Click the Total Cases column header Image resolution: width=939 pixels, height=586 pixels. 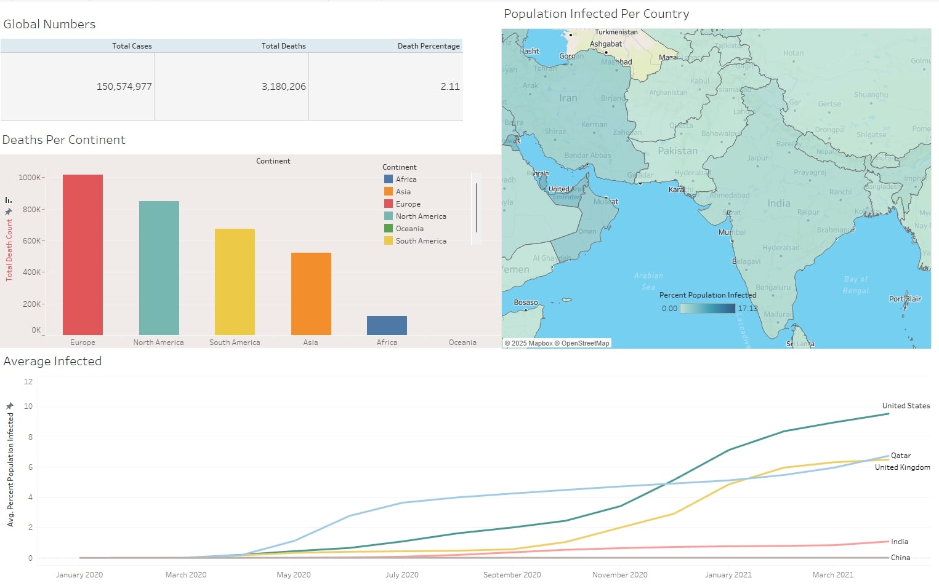(132, 46)
